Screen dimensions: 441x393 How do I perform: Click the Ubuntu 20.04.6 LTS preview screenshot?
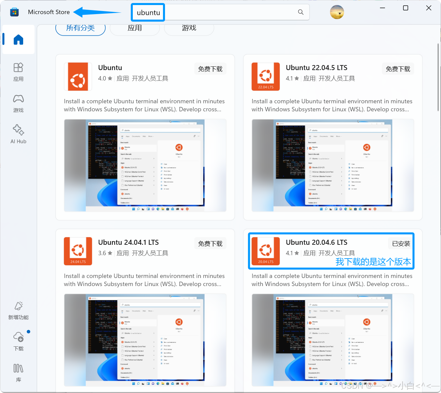333,340
